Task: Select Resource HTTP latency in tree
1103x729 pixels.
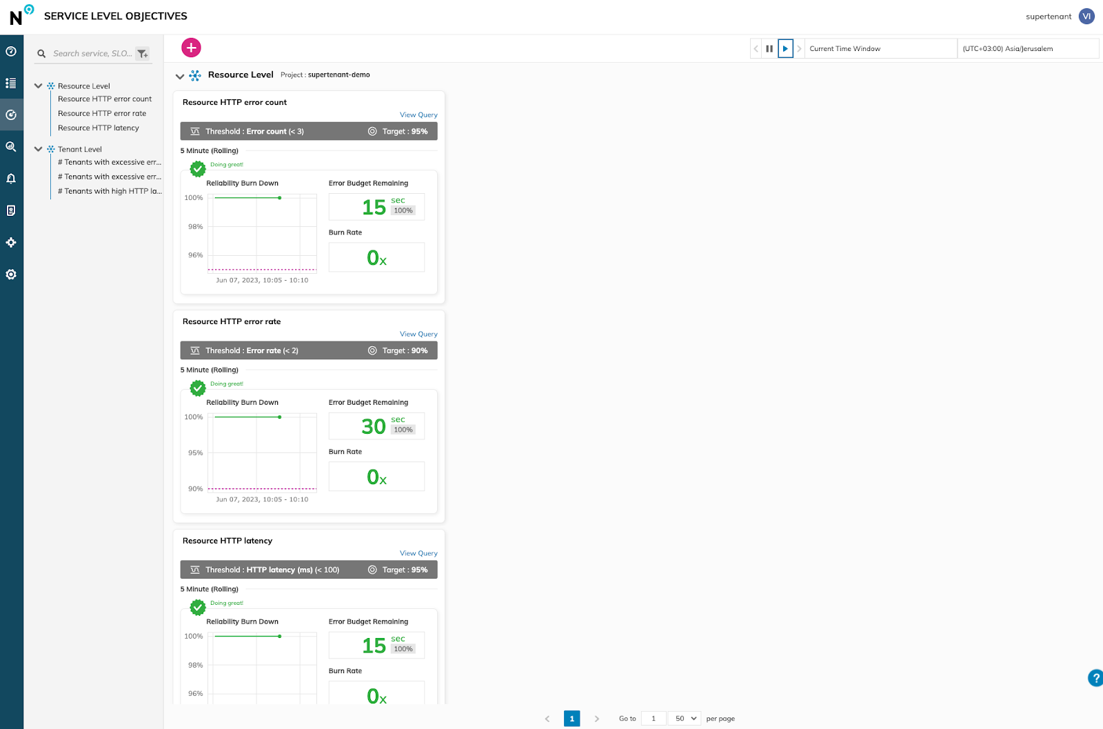Action: pos(99,128)
